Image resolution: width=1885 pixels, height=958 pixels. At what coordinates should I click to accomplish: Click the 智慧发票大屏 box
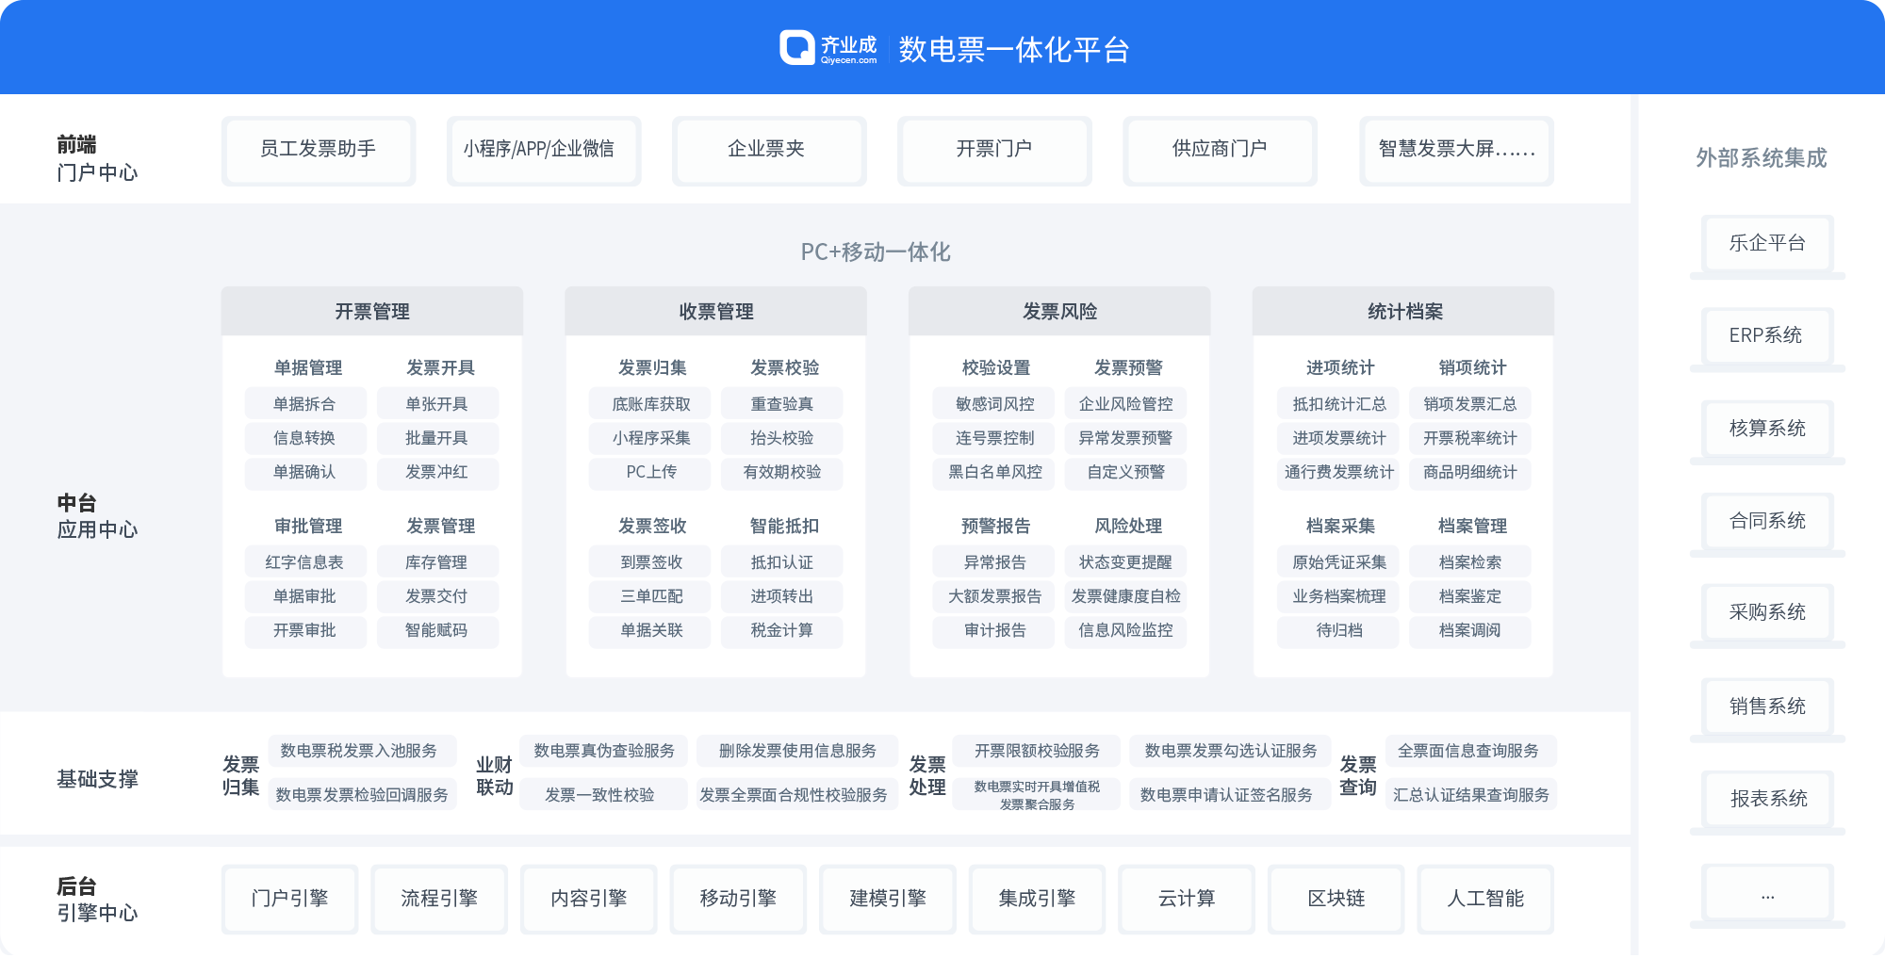pos(1456,150)
